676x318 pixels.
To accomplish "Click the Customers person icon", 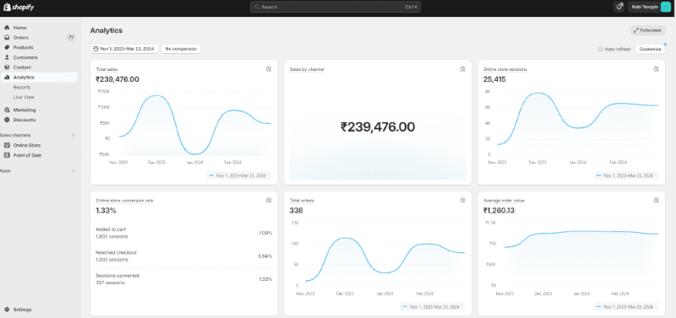I will pos(7,57).
